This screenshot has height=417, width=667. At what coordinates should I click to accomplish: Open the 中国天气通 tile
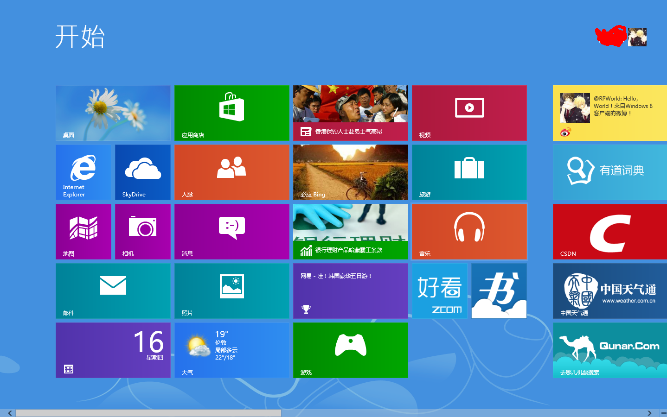coord(610,291)
